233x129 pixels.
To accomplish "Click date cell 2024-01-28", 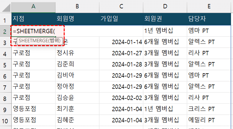I will tap(121, 65).
